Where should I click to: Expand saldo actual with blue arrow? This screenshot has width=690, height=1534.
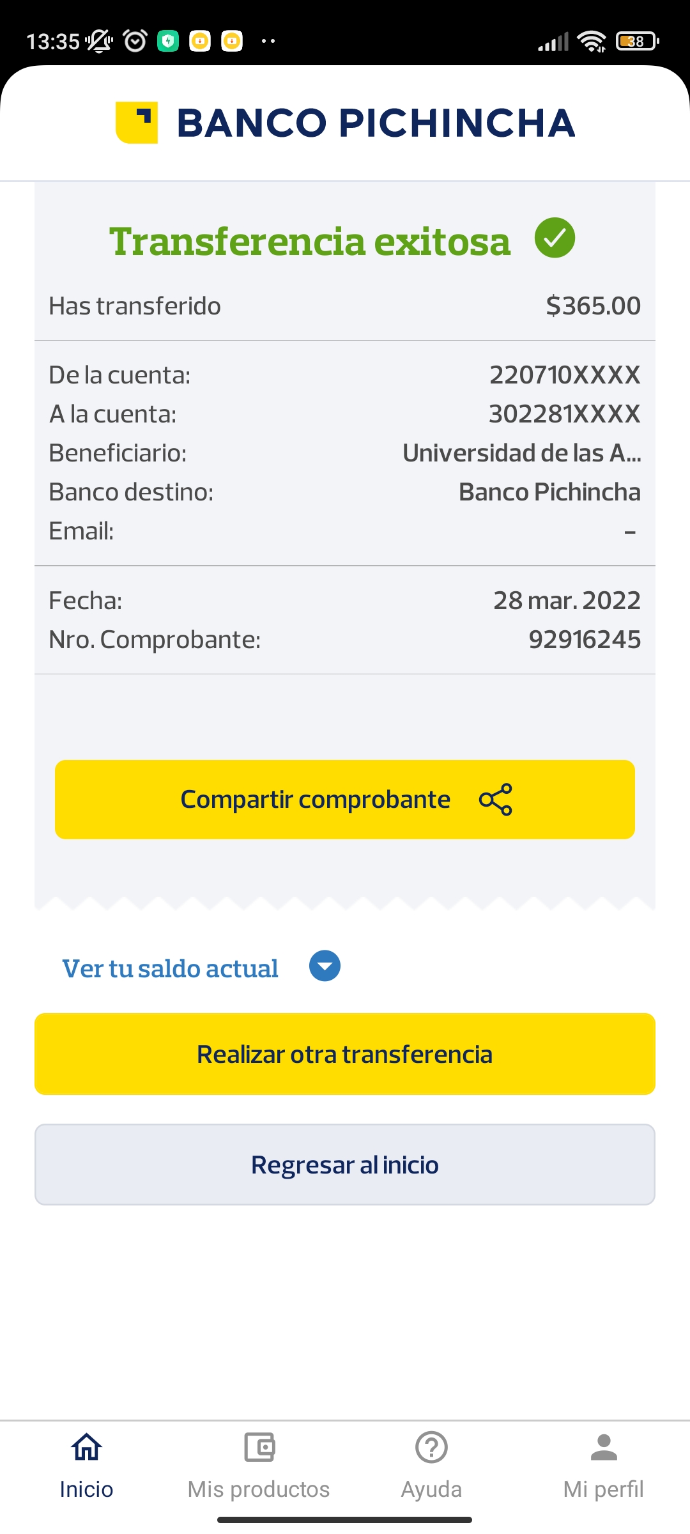[x=325, y=966]
